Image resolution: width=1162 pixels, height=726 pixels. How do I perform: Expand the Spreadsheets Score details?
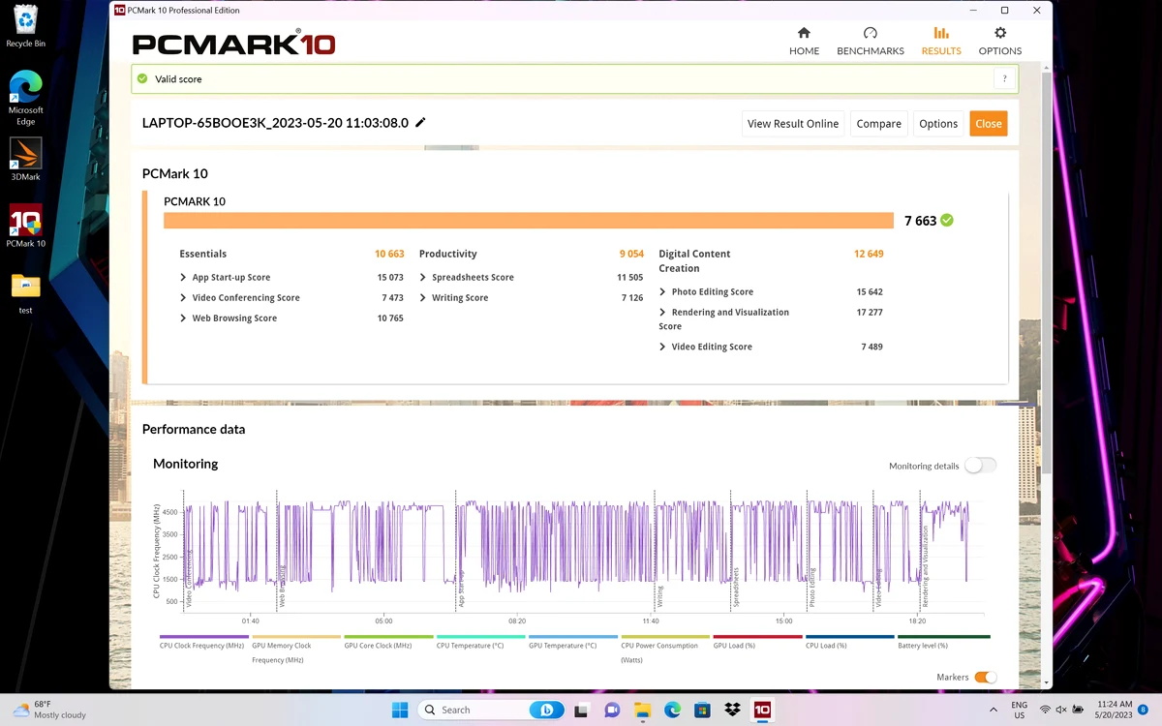467,277
